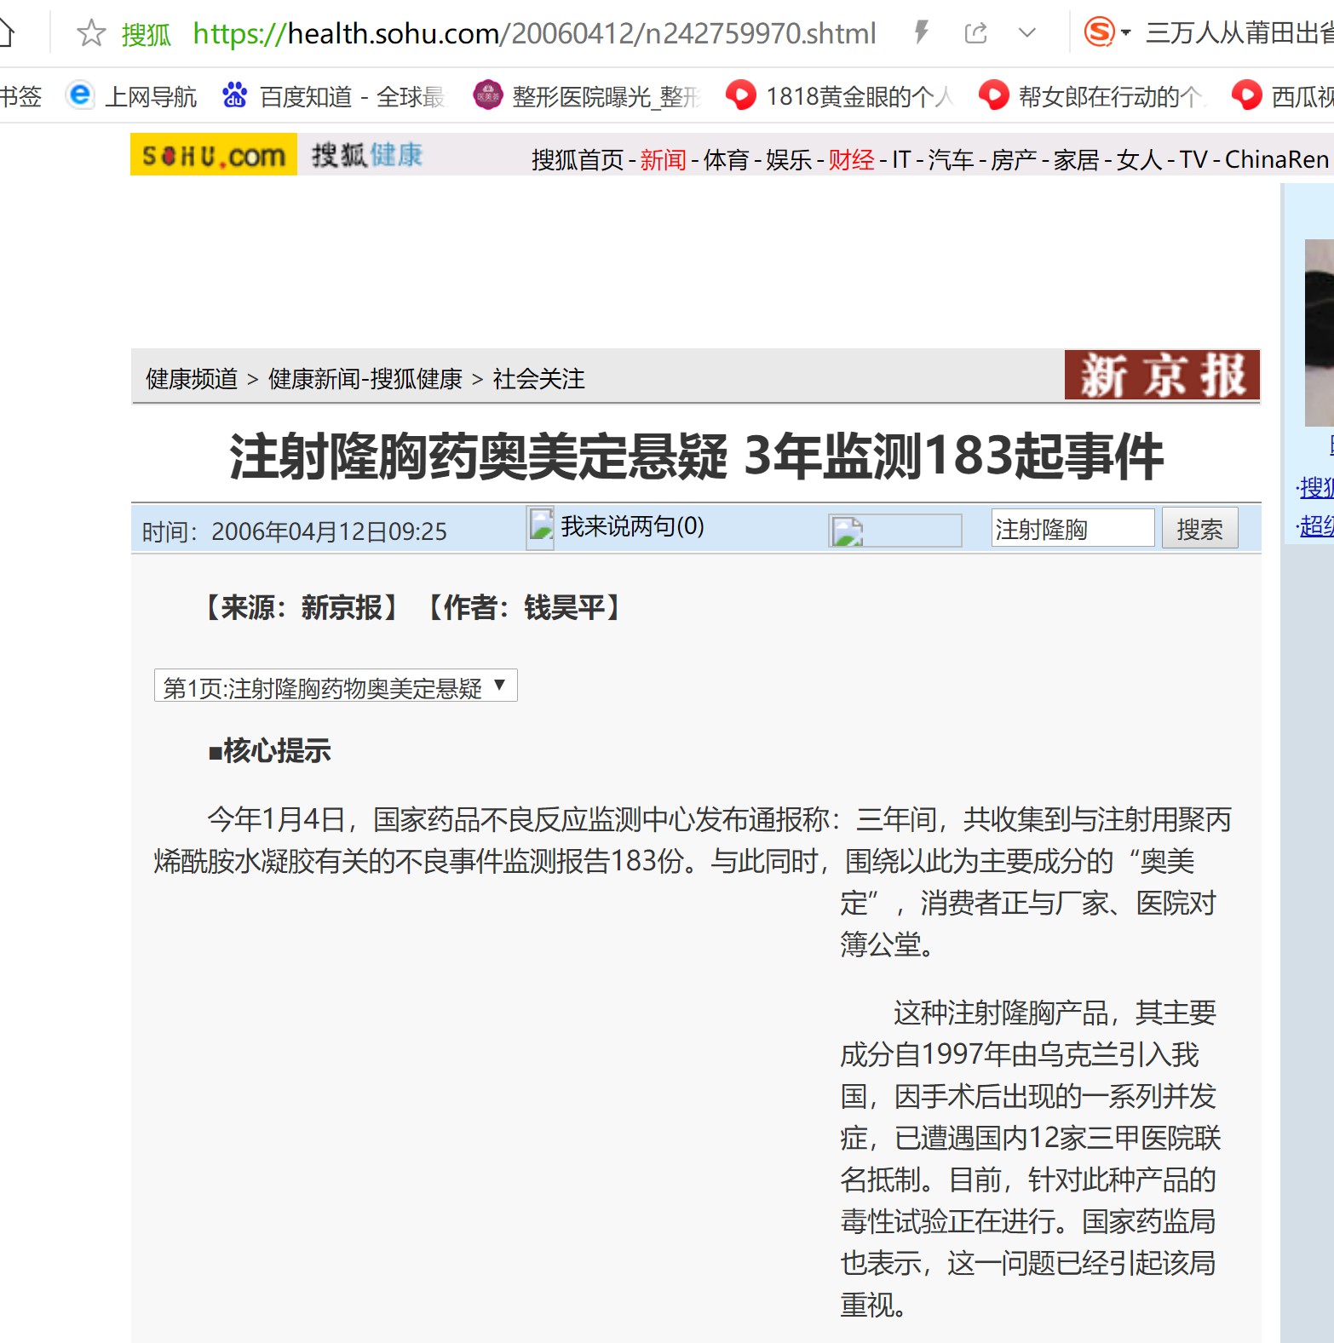Open 家居 in top navigation
Screen dimensions: 1334x1343
[x=1077, y=159]
